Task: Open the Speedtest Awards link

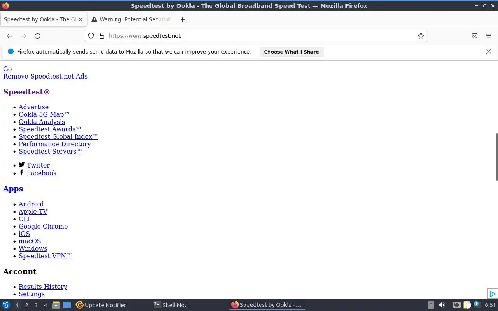Action: point(50,129)
